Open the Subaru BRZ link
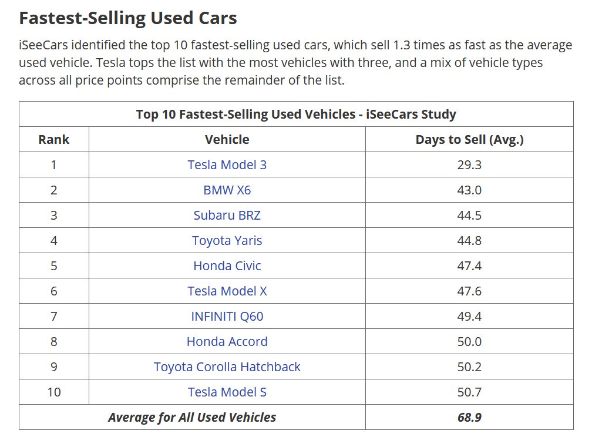Image resolution: width=592 pixels, height=437 pixels. click(227, 216)
